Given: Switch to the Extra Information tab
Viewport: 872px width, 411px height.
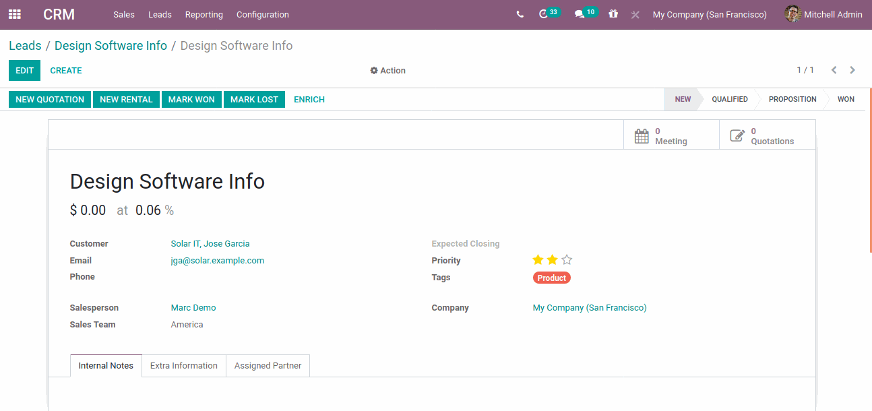Looking at the screenshot, I should tap(183, 365).
